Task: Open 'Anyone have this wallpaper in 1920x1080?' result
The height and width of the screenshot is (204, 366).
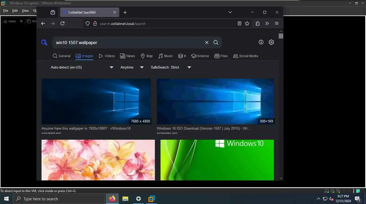Action: coord(86,128)
